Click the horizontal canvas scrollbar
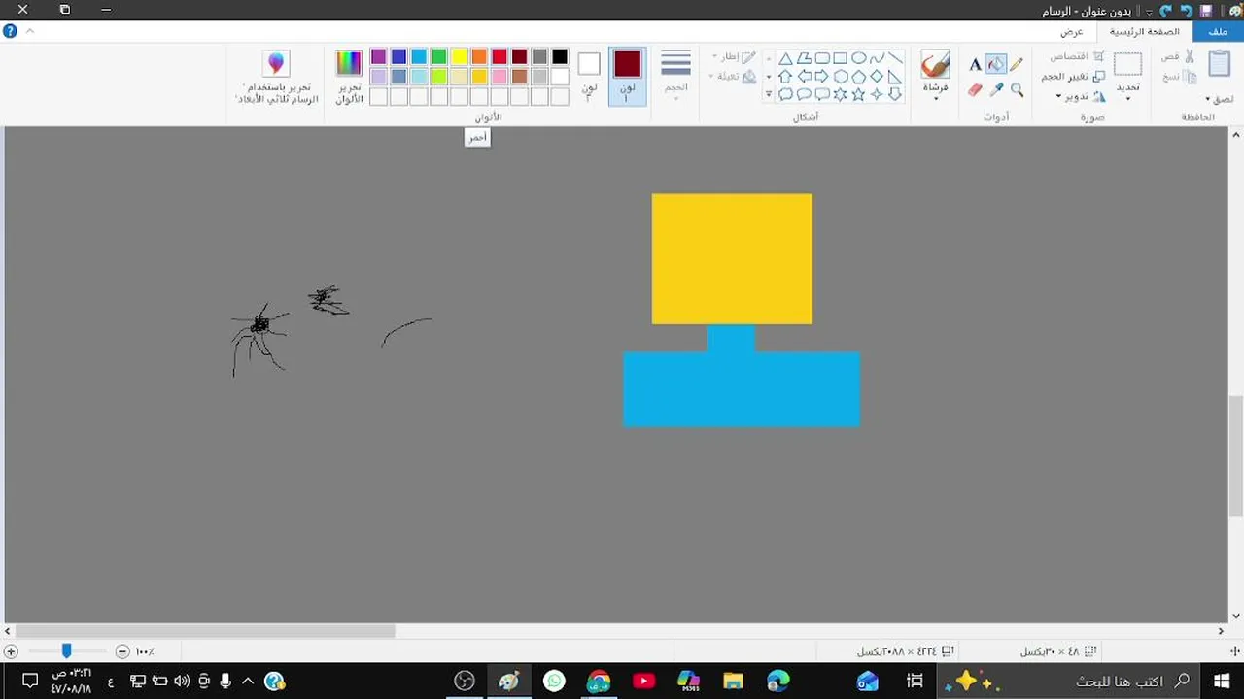 205,631
